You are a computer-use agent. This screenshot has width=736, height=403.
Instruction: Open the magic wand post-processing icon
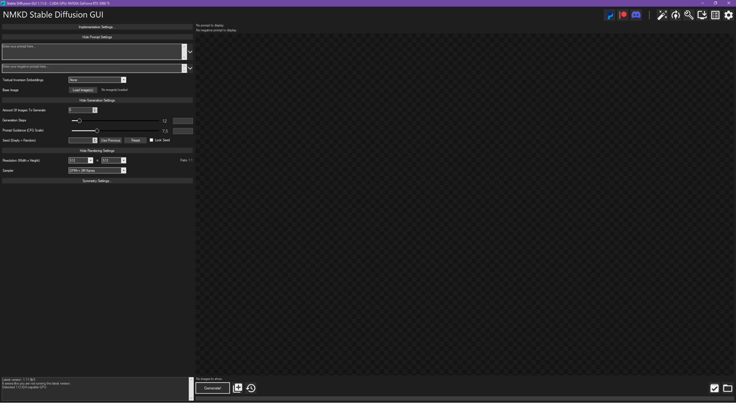[x=662, y=15]
